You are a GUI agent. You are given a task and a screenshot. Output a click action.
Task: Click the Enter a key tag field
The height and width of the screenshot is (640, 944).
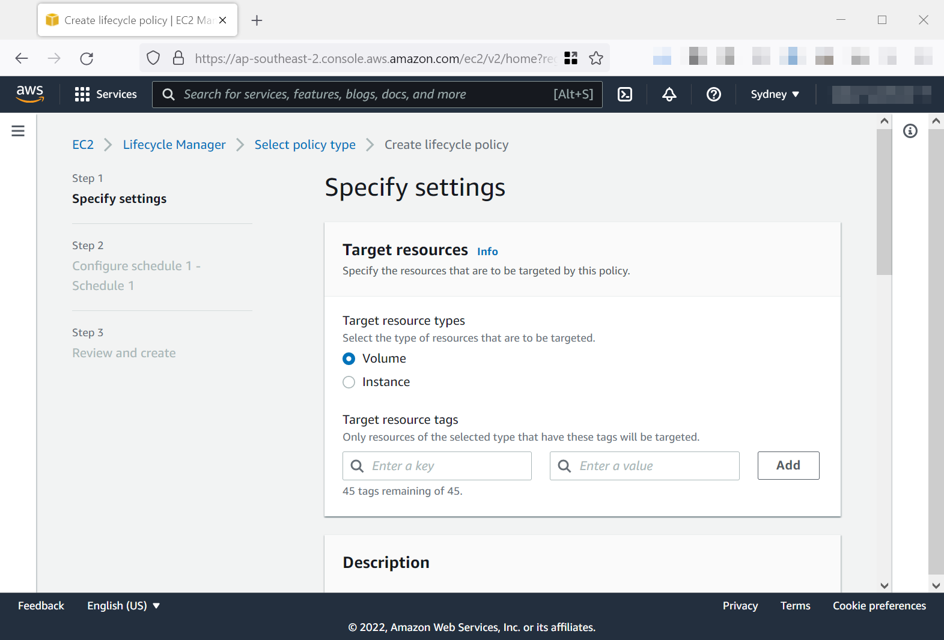437,466
